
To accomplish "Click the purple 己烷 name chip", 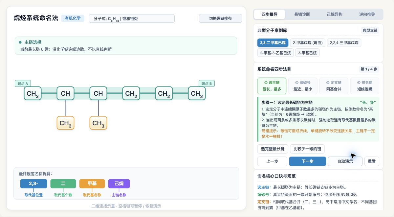I will (119, 183).
